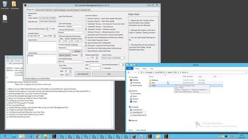The width and height of the screenshot is (248, 139).
Task: Select Local Disk (S:) in Explorer sidebar
Action: coord(137,112)
